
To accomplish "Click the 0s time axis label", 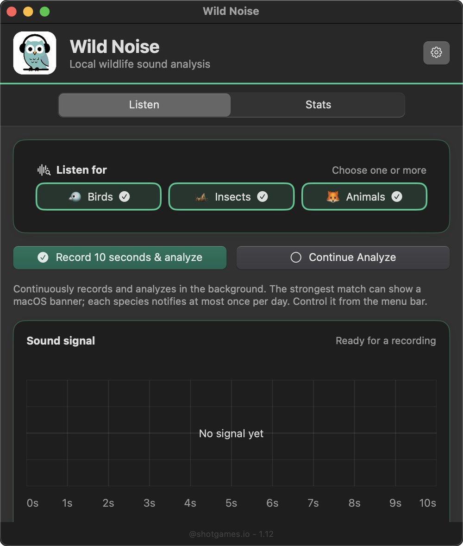I will (x=32, y=503).
